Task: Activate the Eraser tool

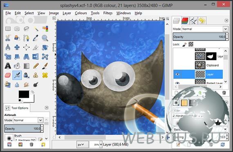Action: coord(8,75)
